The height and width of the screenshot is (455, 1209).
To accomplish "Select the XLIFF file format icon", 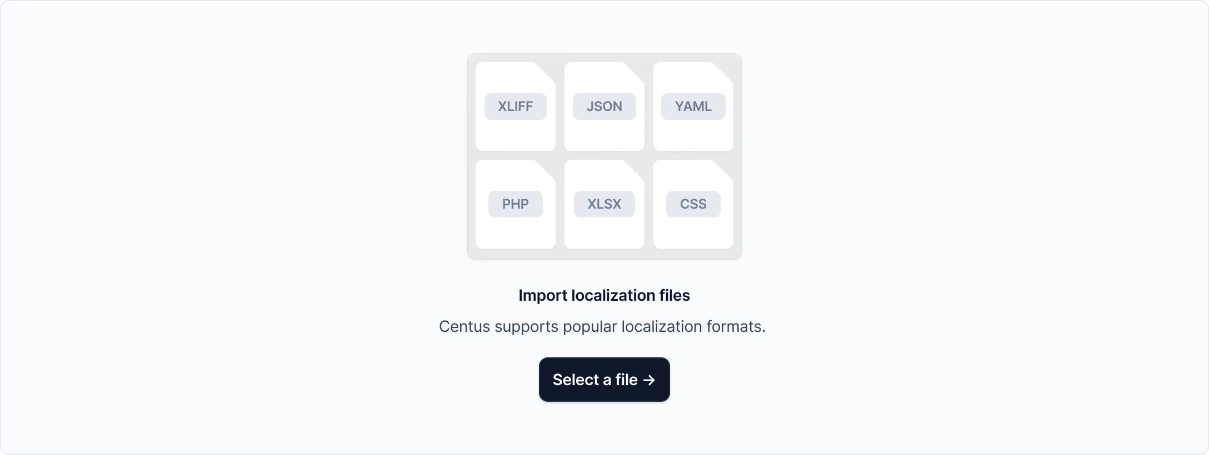I will tap(516, 107).
